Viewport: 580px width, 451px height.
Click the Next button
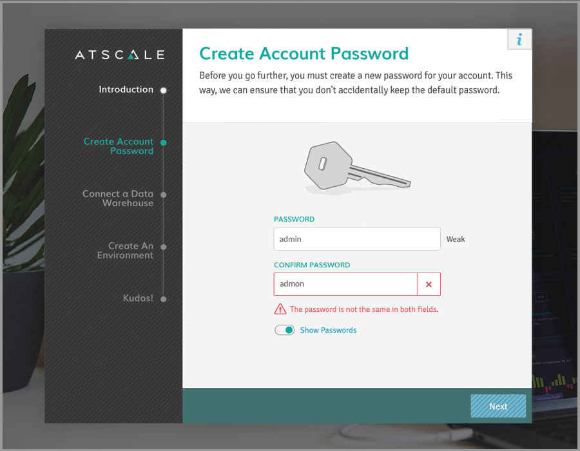tap(498, 406)
